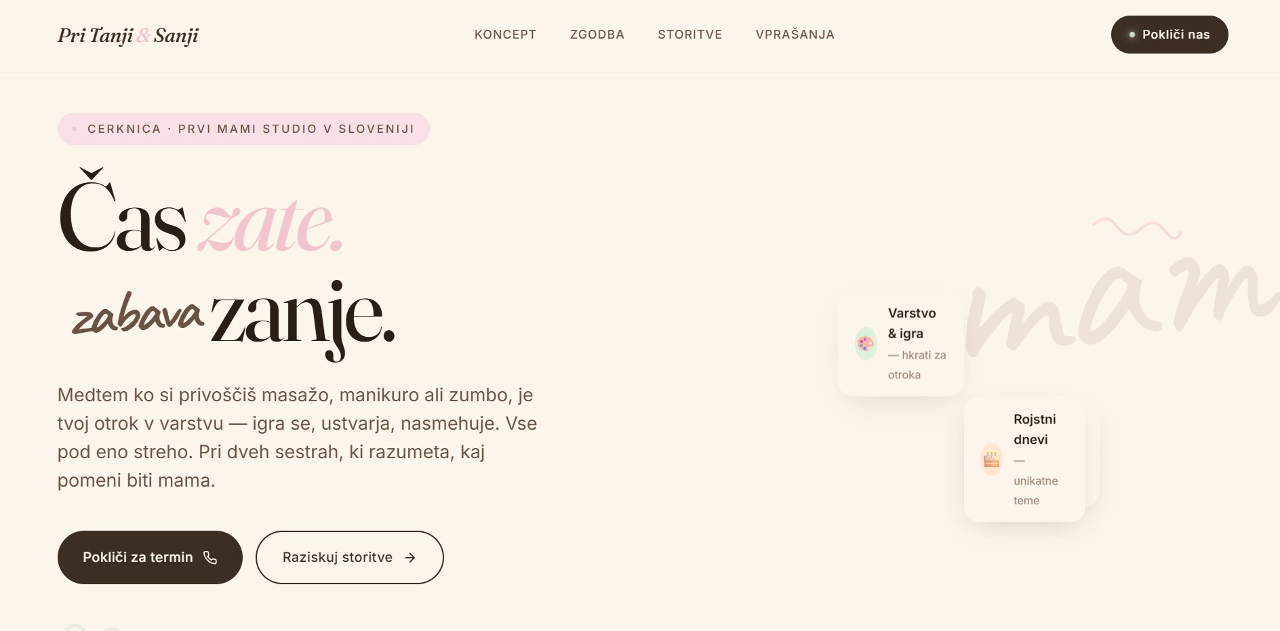The height and width of the screenshot is (631, 1280).
Task: Click the paragraph starting with Medtem ko si privoščiš
Action: click(297, 437)
